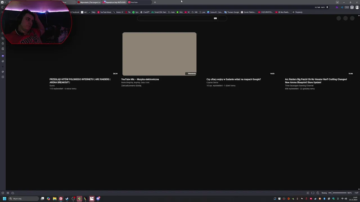This screenshot has height=202, width=360.
Task: Open the page actions icon in status bar
Action: point(318,193)
